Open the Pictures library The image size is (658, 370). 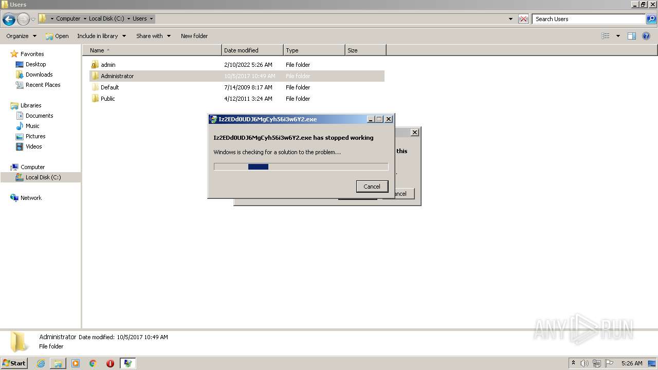pos(35,136)
